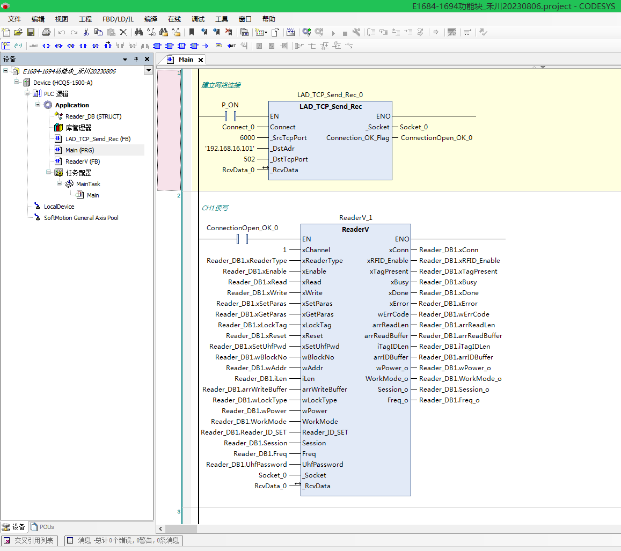
Task: Click the Find binoculars icon
Action: tap(138, 32)
